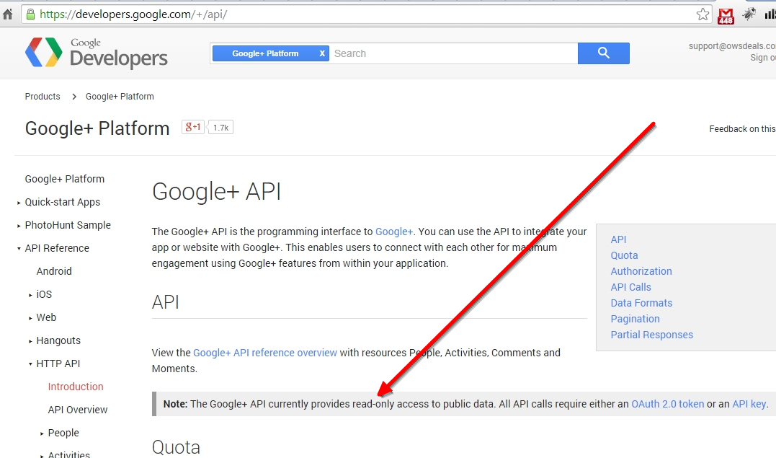Bookmark this page with the star icon
This screenshot has height=458, width=776.
coord(703,14)
